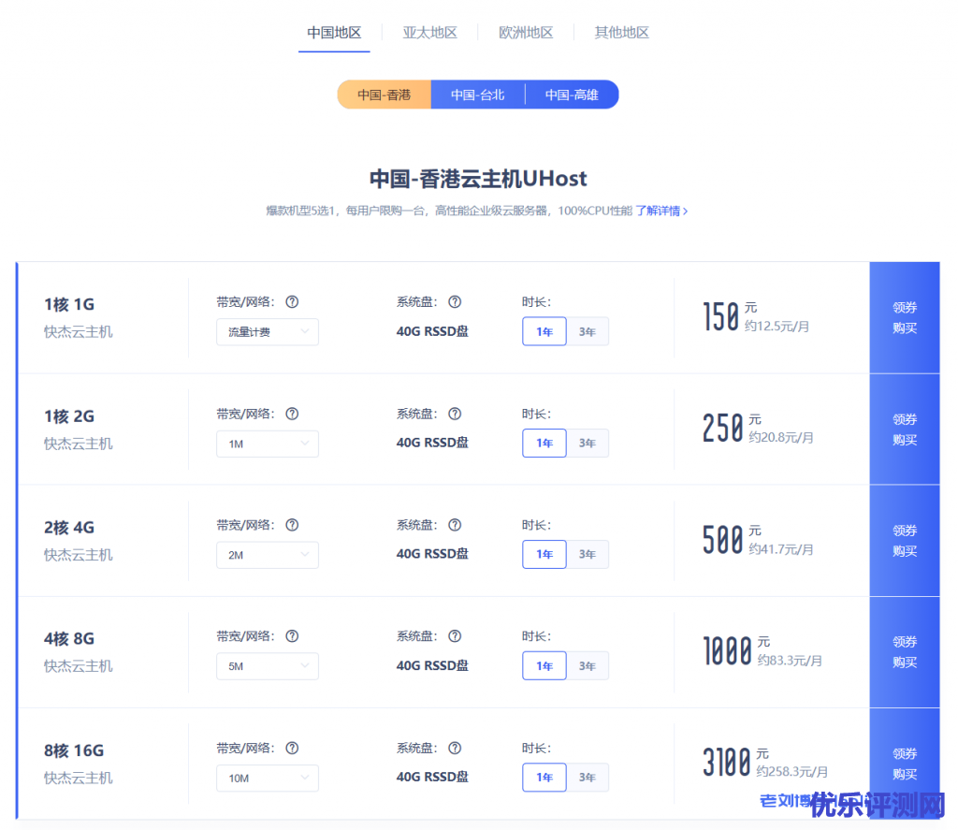958x830 pixels.
Task: Click 领券购买 for the 1000元 plan
Action: point(905,652)
